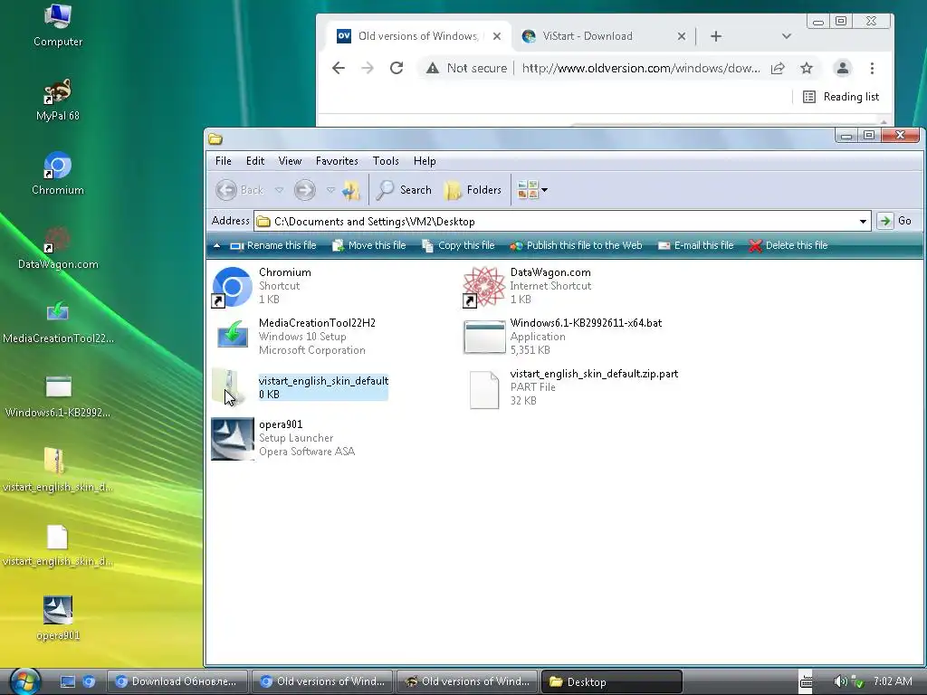Image resolution: width=927 pixels, height=695 pixels.
Task: Click the Not secure warning indicator
Action: click(x=466, y=68)
